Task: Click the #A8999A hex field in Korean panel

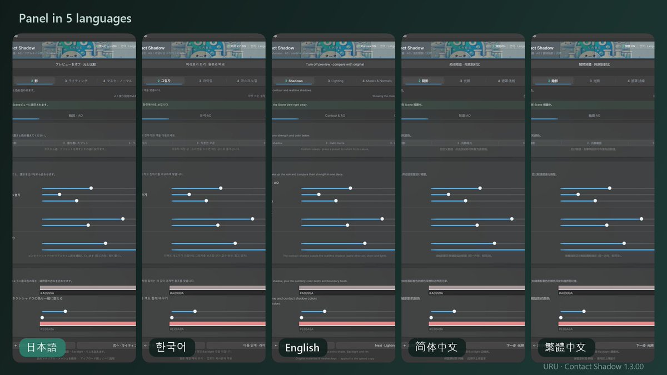Action: [217, 293]
